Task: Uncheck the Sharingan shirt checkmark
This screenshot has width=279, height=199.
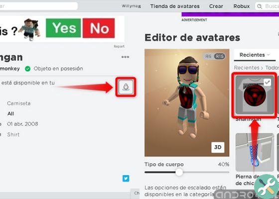Action: point(267,83)
